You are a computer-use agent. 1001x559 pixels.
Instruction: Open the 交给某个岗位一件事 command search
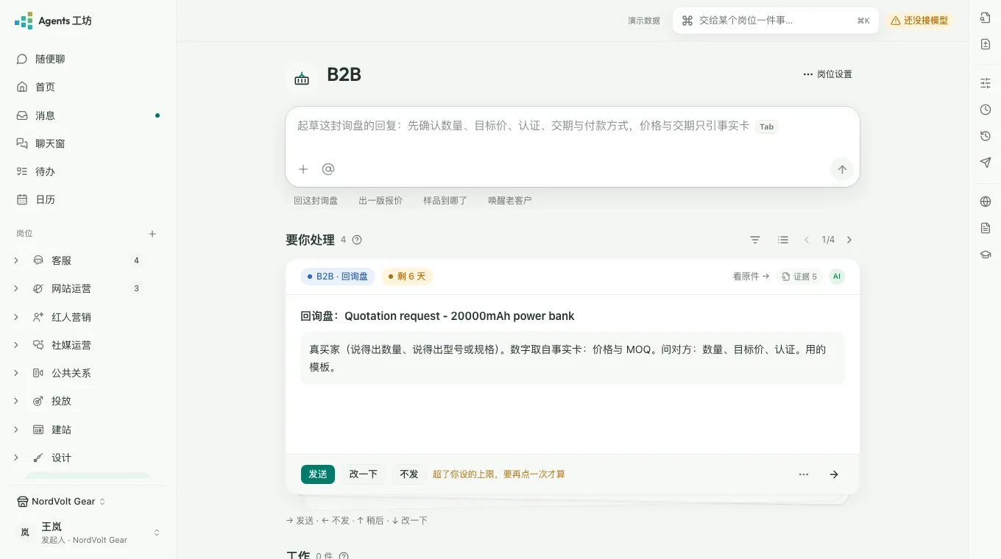(775, 21)
